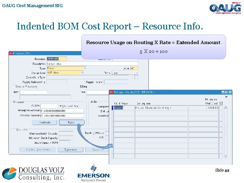Click the Resource Unit Cost value in Frozen row
Viewport: 244px width, 183px height.
pos(203,108)
